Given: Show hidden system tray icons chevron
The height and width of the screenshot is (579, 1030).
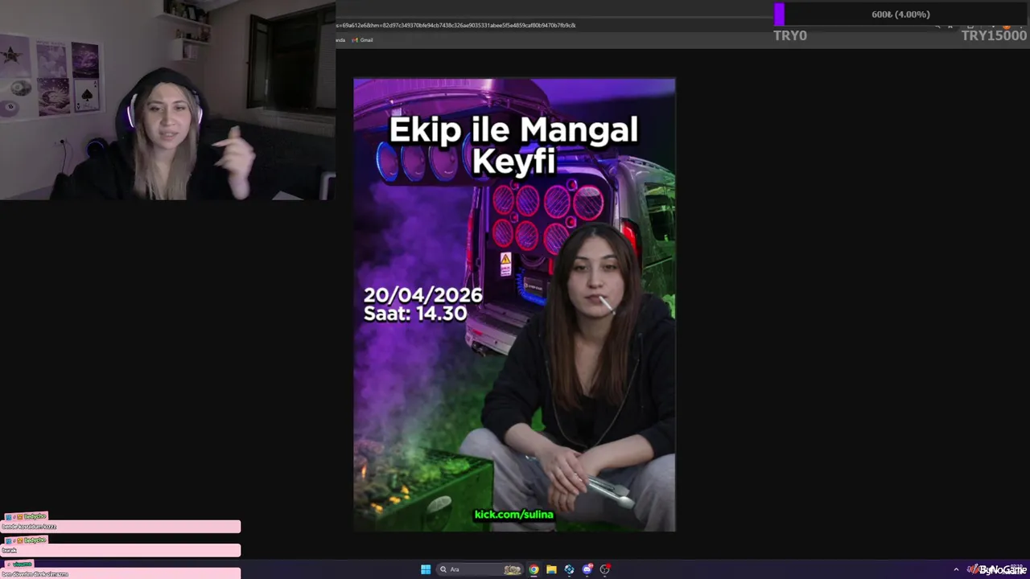Looking at the screenshot, I should point(956,569).
